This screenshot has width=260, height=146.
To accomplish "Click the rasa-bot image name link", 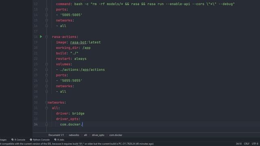I will coord(78,42).
